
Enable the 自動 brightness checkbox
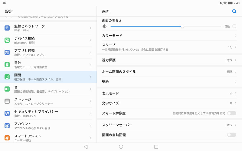click(x=234, y=26)
